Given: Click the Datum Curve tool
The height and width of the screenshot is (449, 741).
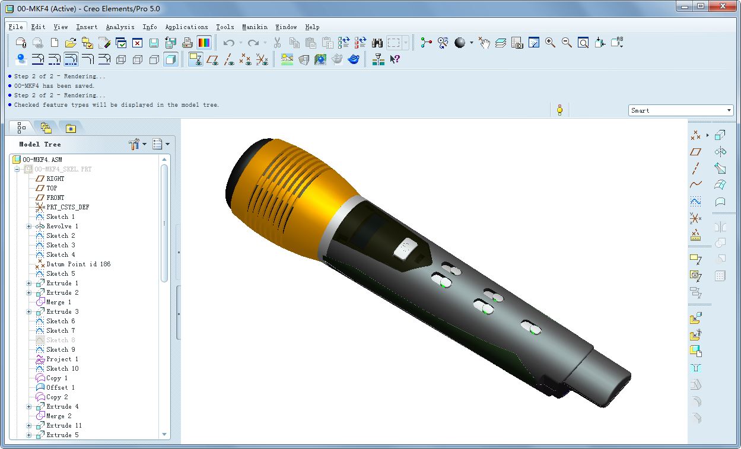Looking at the screenshot, I should click(696, 185).
